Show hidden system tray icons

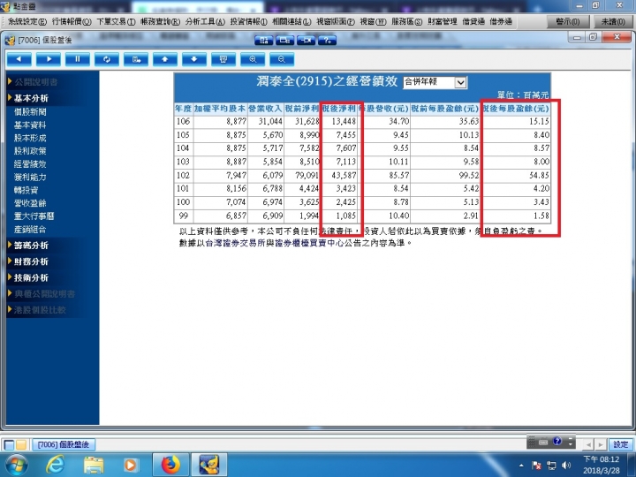(x=521, y=466)
